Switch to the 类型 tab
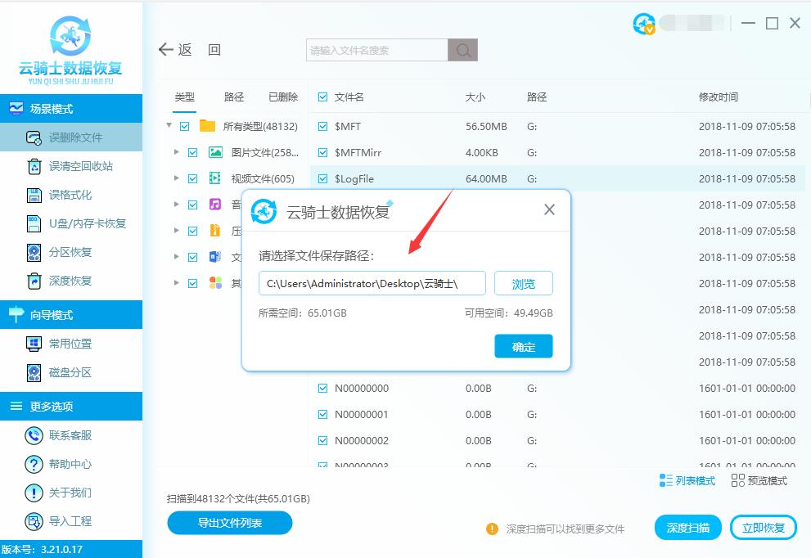This screenshot has width=811, height=558. (185, 97)
